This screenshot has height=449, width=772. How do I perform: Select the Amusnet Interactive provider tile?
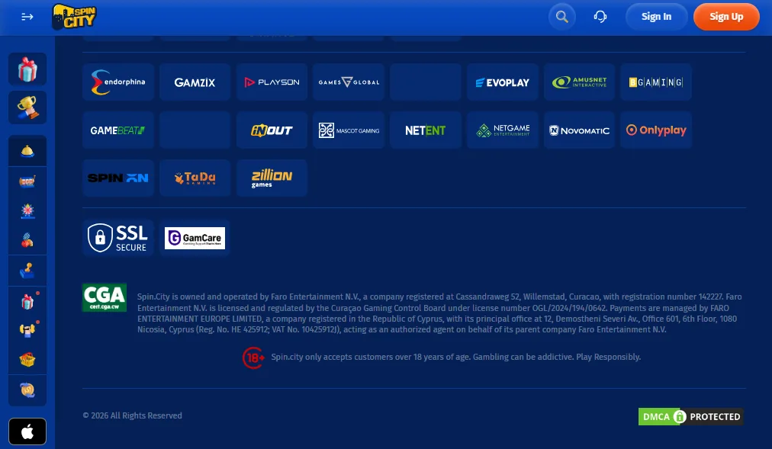coord(580,82)
